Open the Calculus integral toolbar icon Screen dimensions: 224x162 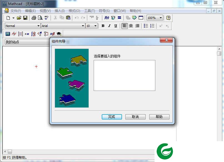(x=33, y=34)
